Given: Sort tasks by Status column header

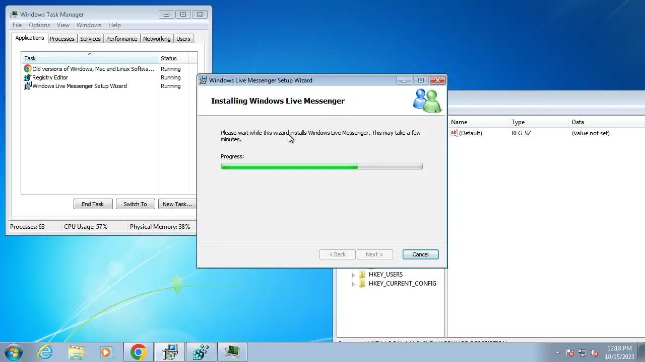Looking at the screenshot, I should (x=173, y=58).
